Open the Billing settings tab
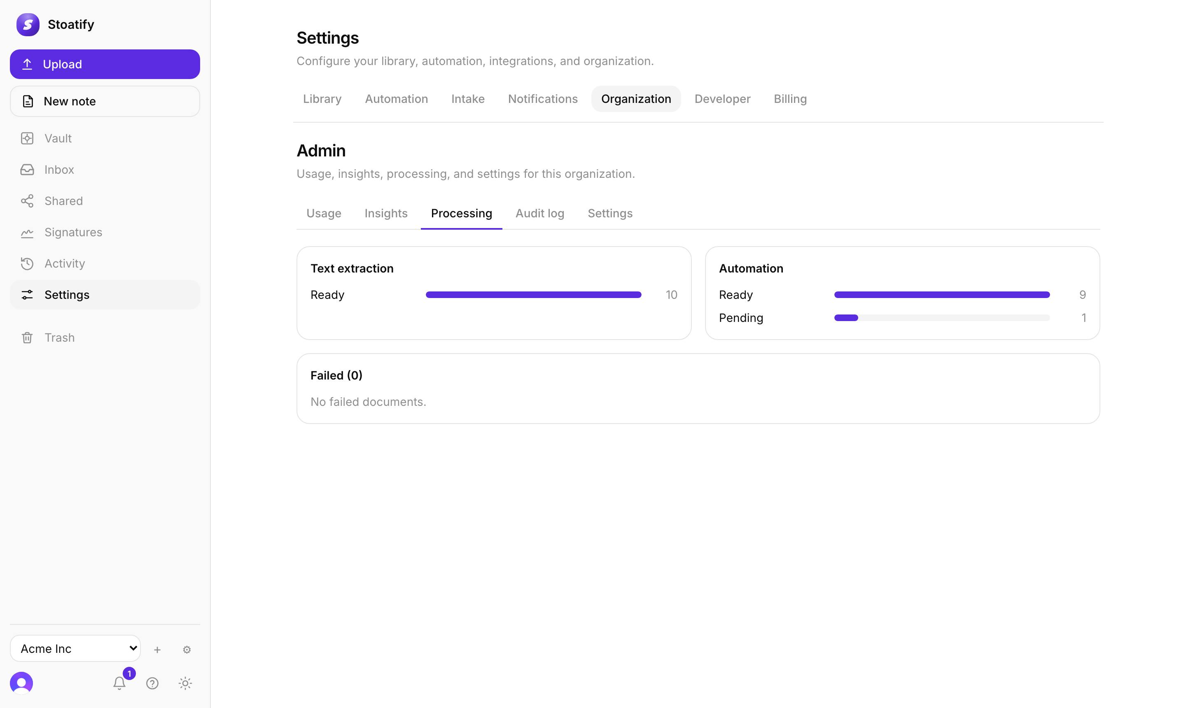Screen dimensions: 1186x708 pos(790,99)
